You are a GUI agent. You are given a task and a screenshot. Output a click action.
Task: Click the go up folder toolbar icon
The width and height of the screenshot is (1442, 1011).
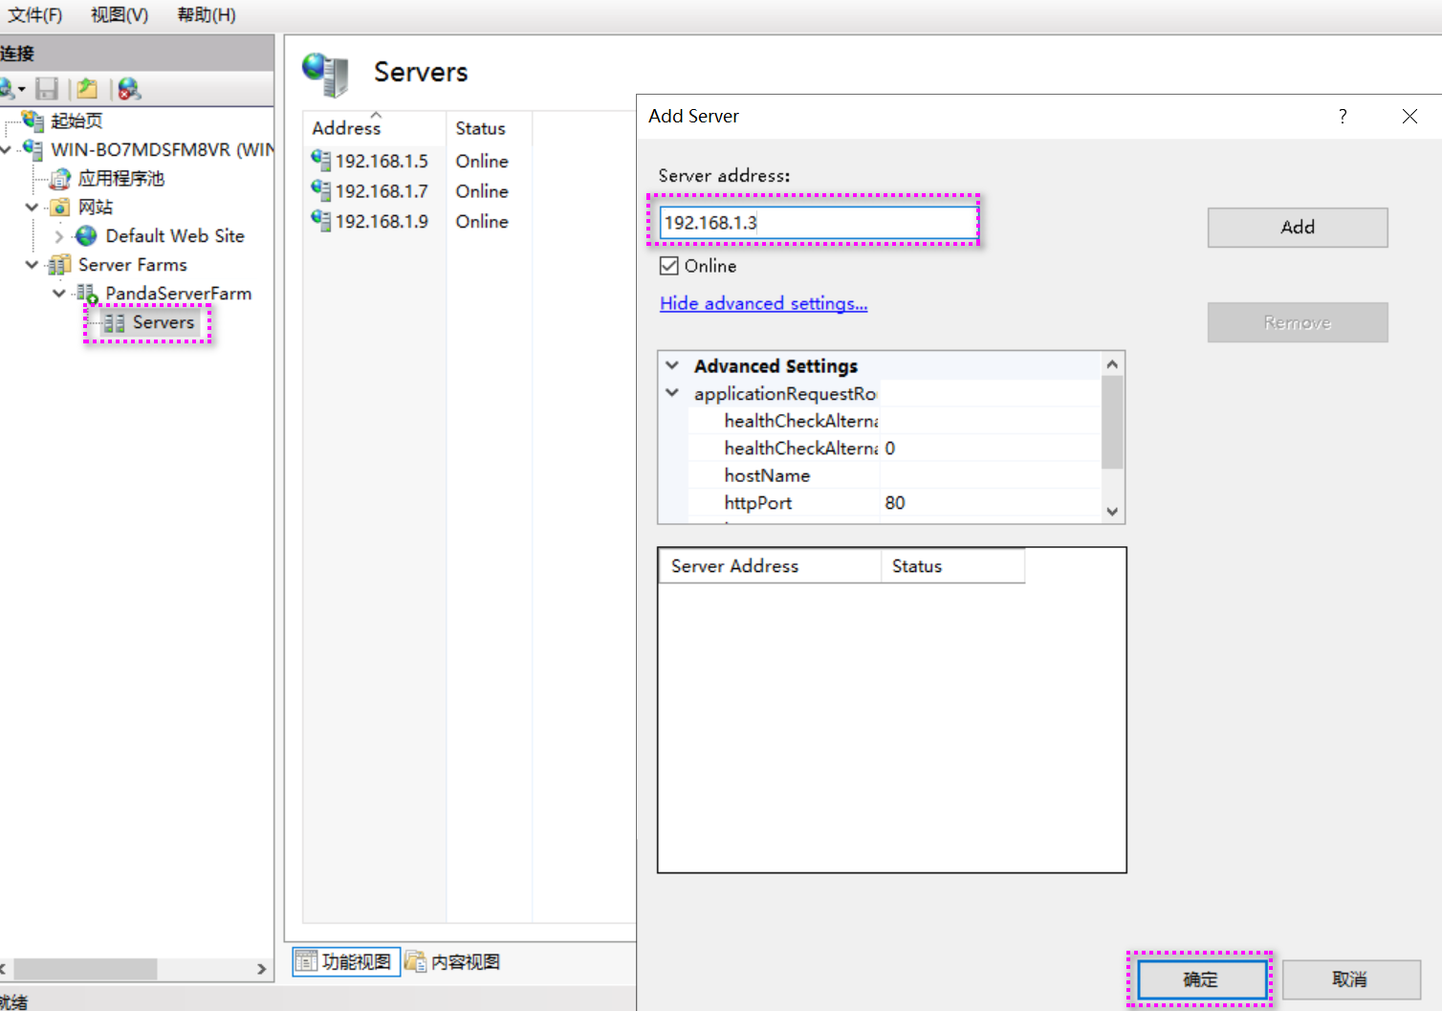87,89
